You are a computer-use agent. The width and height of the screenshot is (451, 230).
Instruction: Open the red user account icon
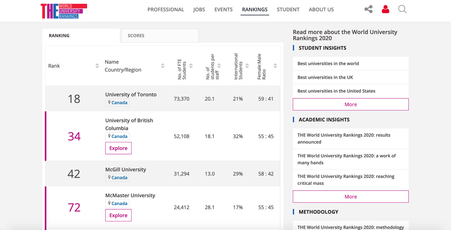[385, 9]
